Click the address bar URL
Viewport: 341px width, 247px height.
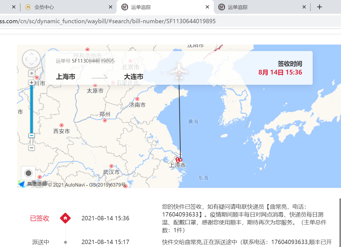[x=108, y=21]
